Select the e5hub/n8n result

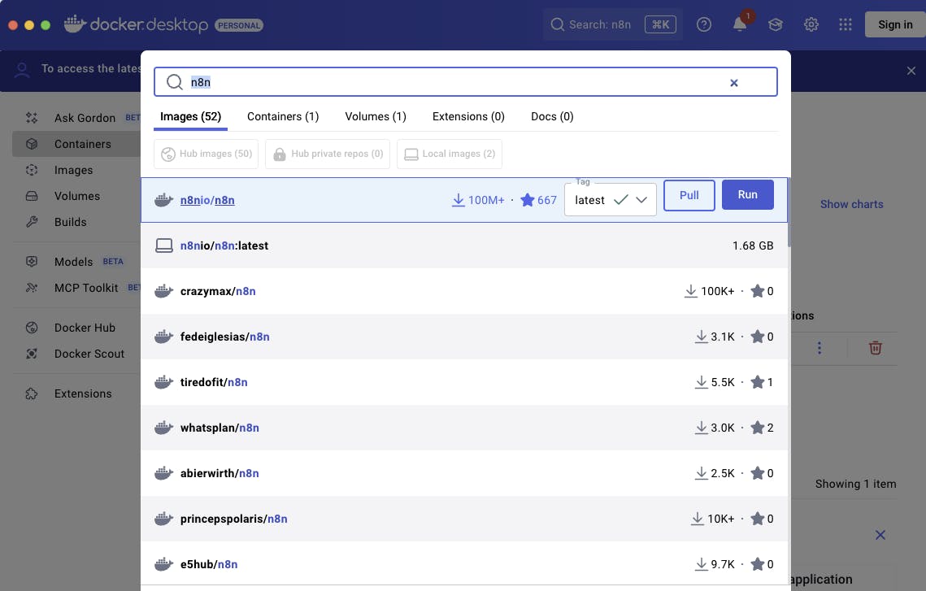coord(464,564)
